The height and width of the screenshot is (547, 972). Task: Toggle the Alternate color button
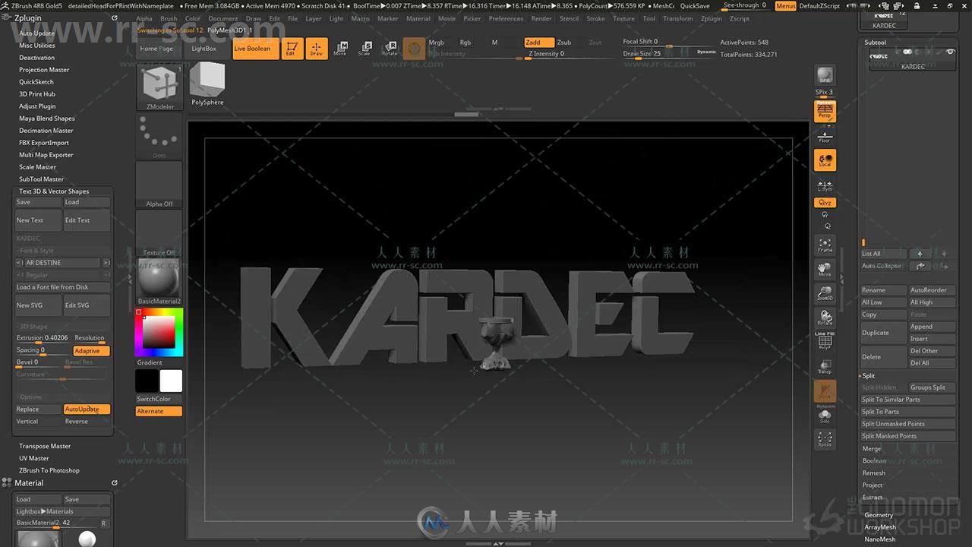[159, 411]
